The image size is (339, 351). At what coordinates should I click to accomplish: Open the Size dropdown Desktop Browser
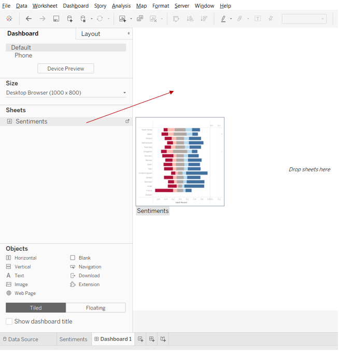66,93
